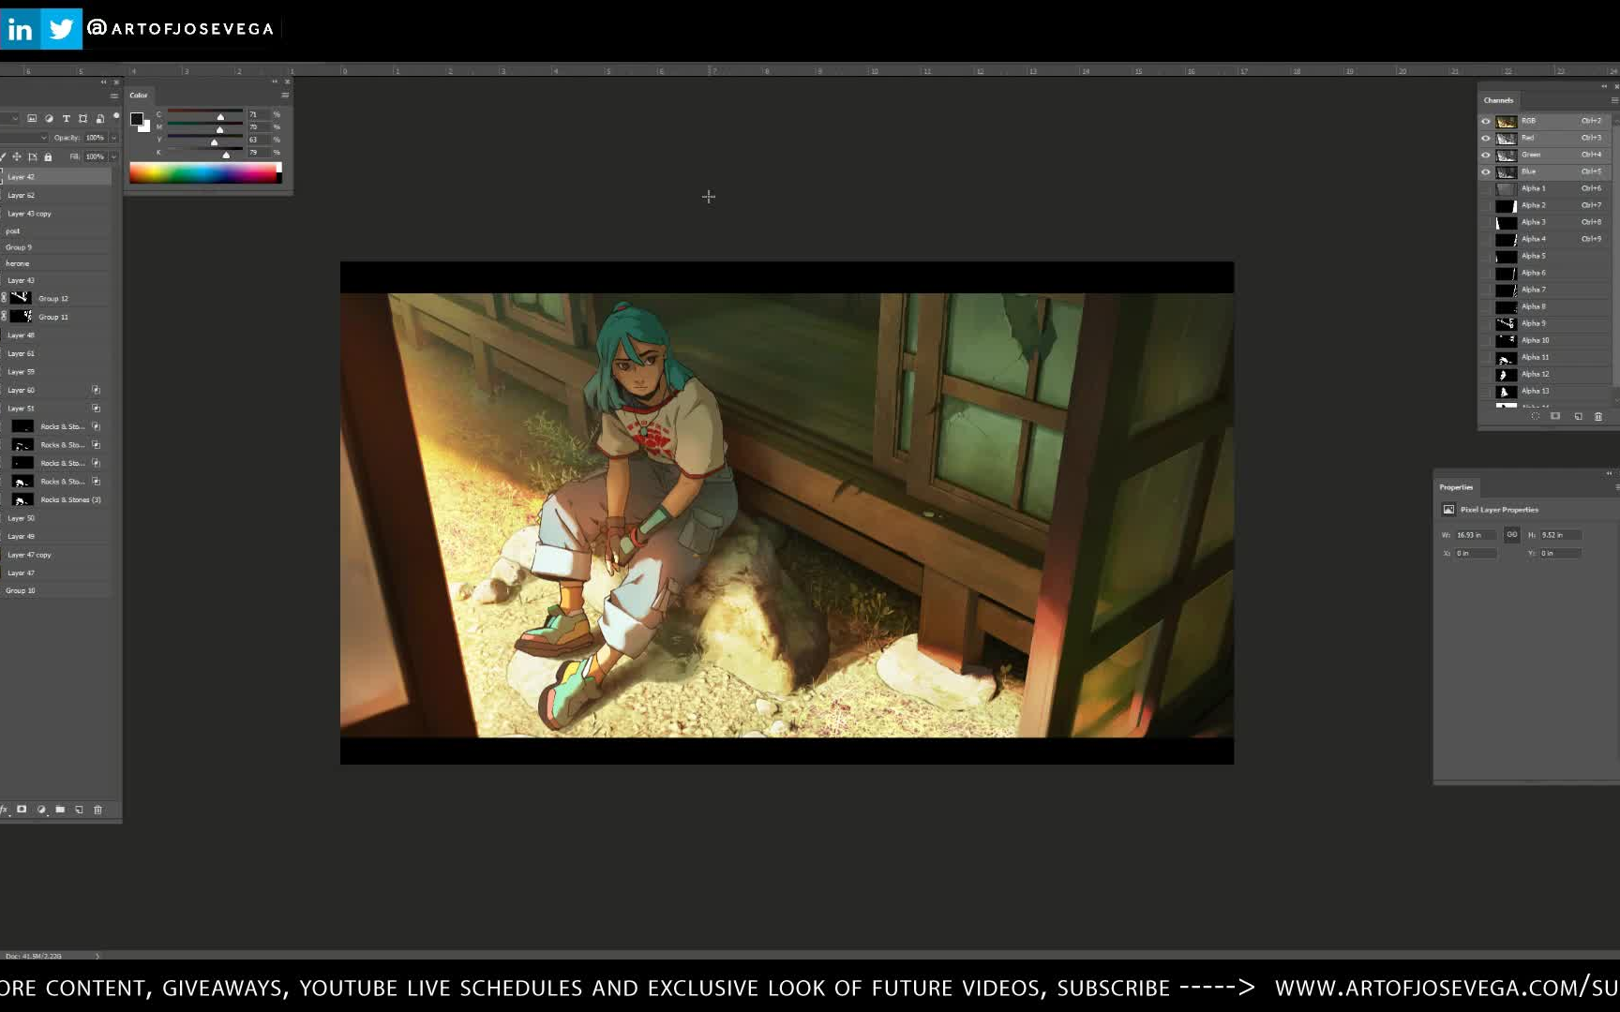Click the create new layer icon
1620x1012 pixels.
[x=79, y=810]
